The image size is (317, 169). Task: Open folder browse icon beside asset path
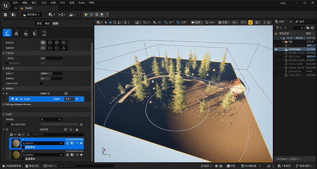coord(81,124)
